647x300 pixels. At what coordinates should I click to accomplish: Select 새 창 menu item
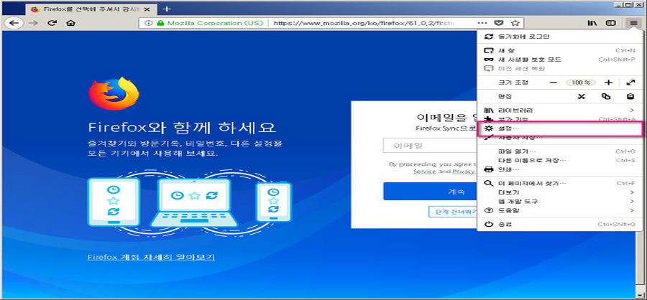point(560,51)
